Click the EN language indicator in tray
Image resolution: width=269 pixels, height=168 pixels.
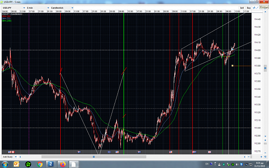pos(207,164)
